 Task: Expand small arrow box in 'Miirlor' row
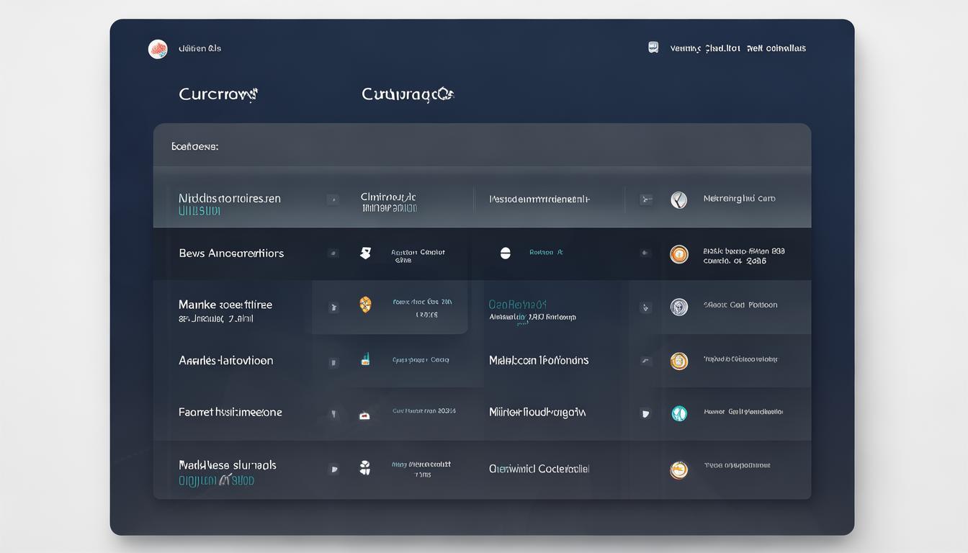(645, 414)
